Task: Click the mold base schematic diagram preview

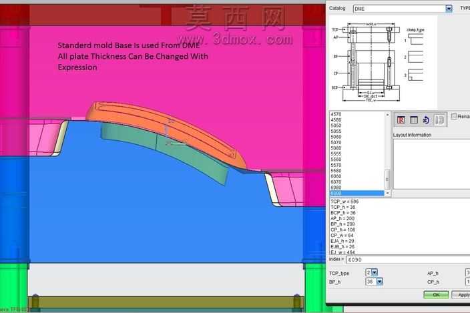Action: click(x=383, y=63)
